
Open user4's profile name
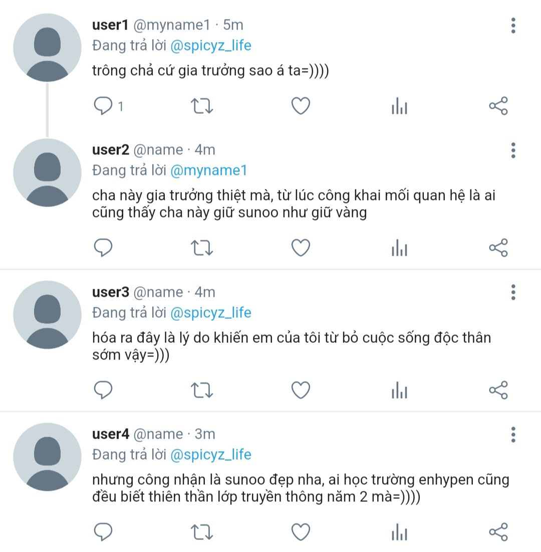[111, 434]
